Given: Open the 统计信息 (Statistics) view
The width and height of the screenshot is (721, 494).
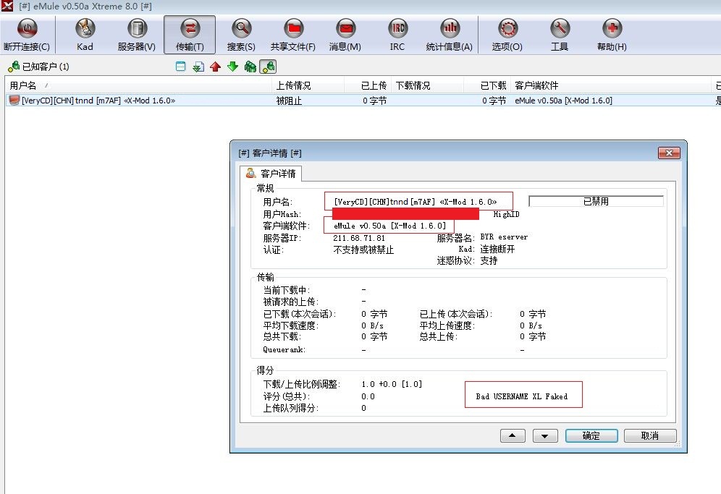Looking at the screenshot, I should 450,35.
